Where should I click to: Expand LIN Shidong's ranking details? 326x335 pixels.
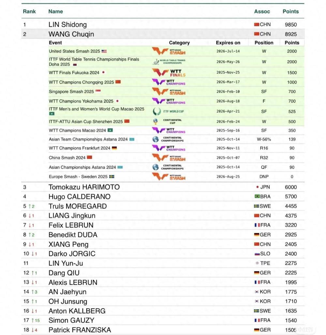tap(163, 24)
